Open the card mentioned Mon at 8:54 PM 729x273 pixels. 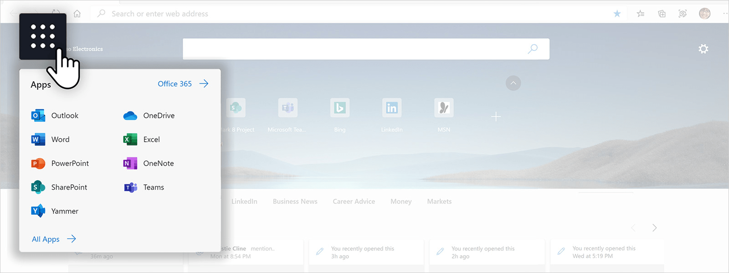(x=246, y=252)
